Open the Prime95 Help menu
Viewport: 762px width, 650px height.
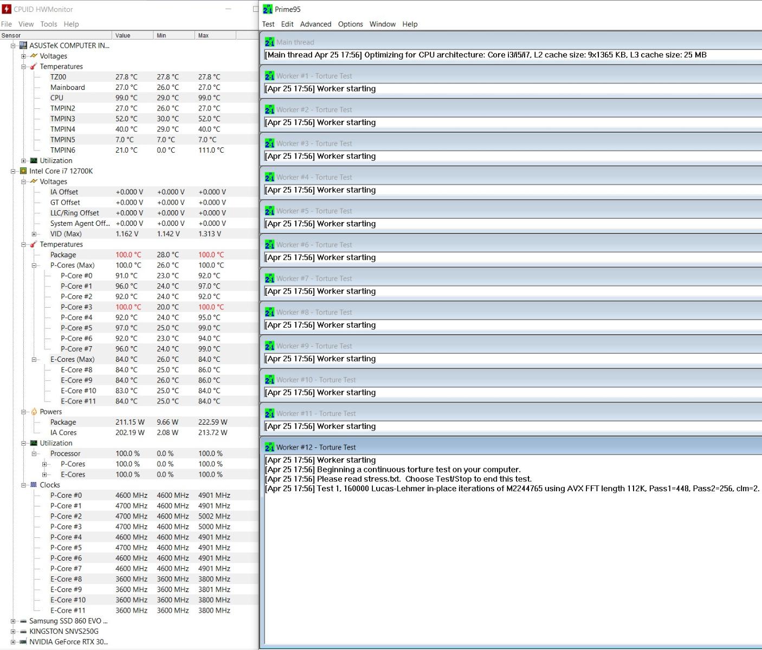[410, 24]
